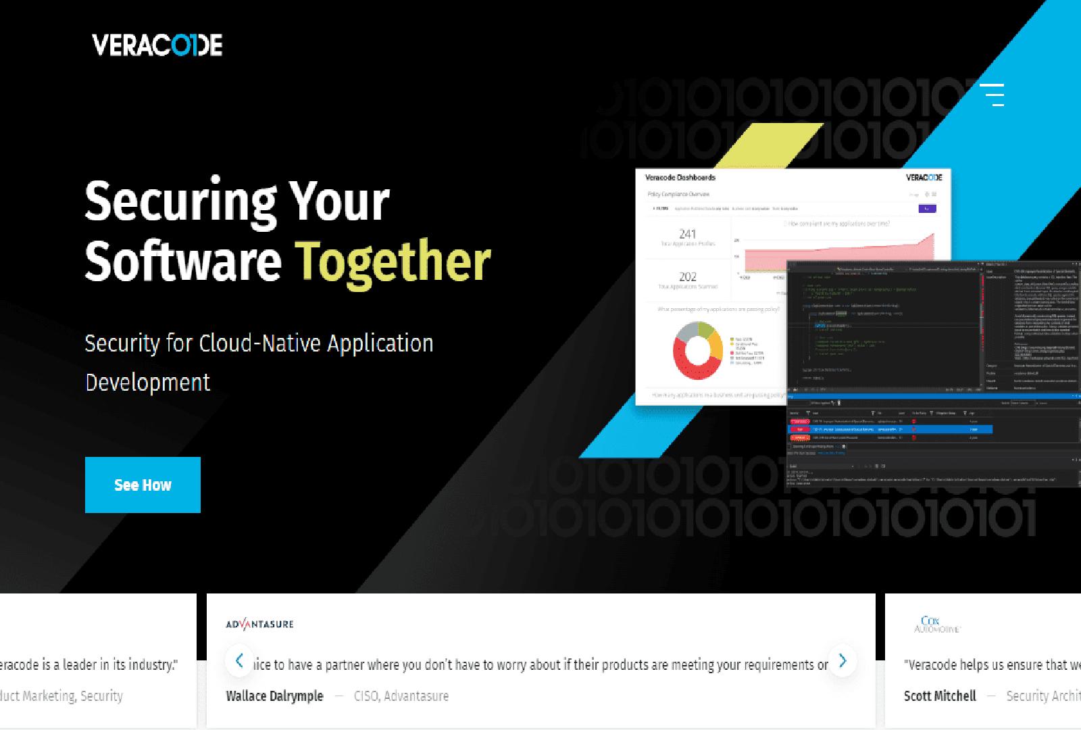This screenshot has height=730, width=1081.
Task: Expand the FILTERS section on the dashboard
Action: (661, 208)
